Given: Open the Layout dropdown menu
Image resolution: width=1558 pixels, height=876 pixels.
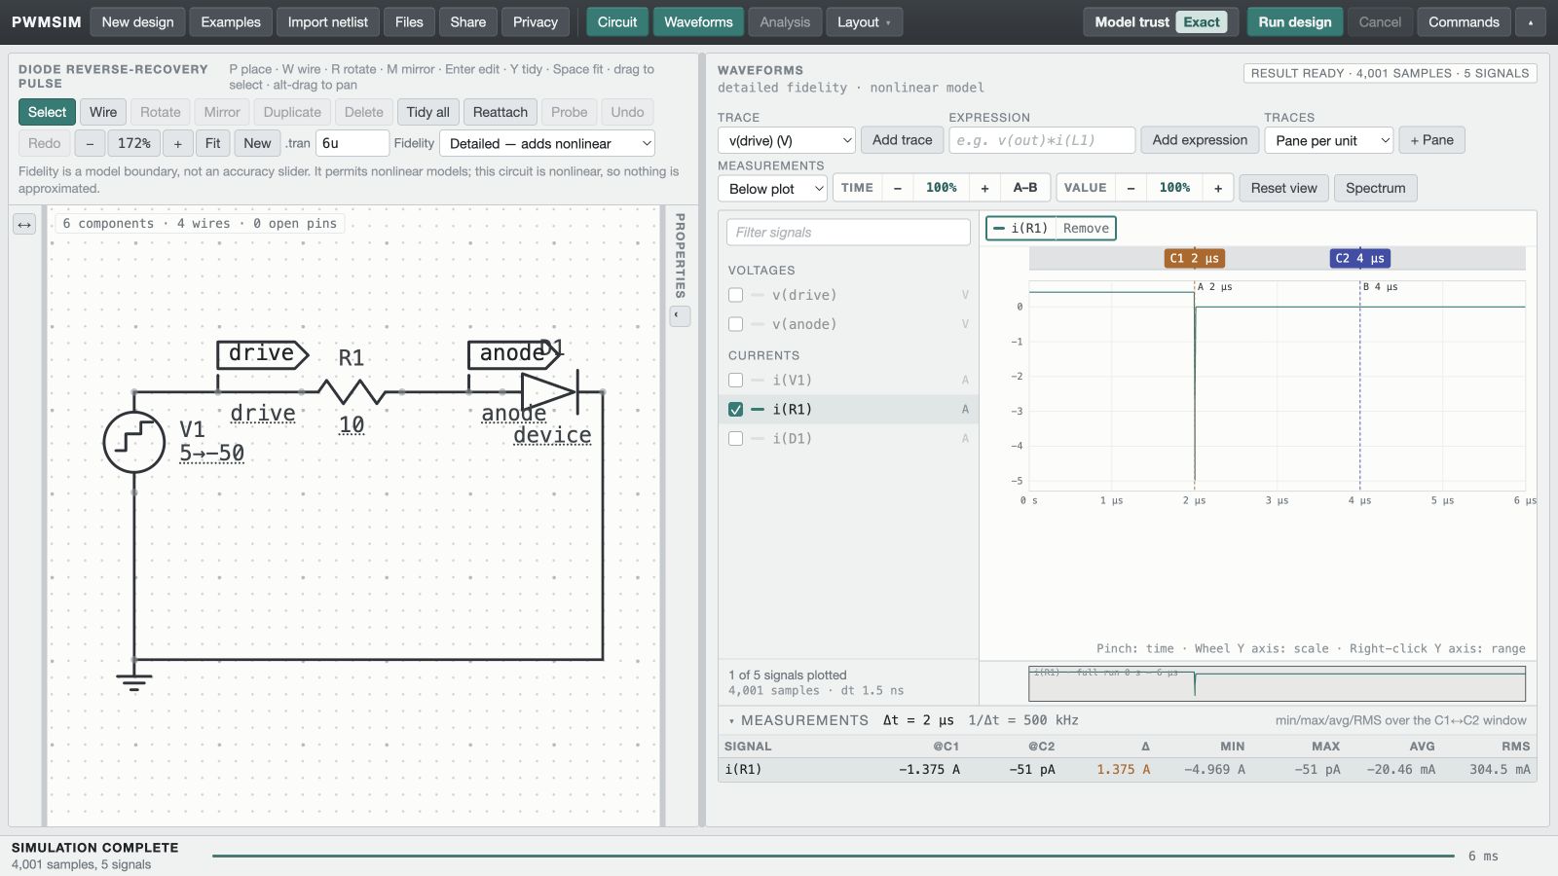Looking at the screenshot, I should pyautogui.click(x=864, y=21).
